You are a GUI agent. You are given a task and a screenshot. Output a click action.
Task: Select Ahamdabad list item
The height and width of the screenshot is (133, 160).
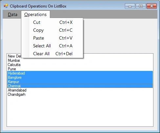click(80, 90)
